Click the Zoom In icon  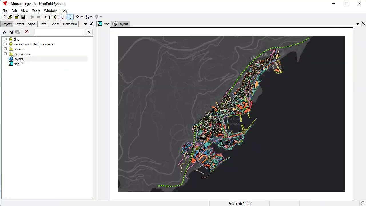click(x=54, y=17)
